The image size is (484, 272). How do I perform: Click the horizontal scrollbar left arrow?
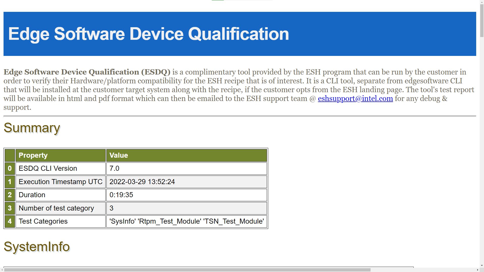(2, 270)
